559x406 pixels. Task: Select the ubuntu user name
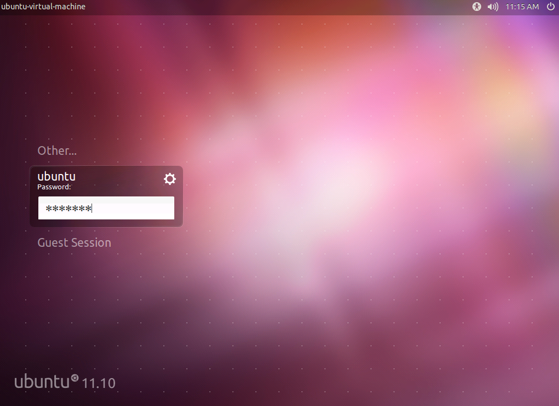pos(56,176)
